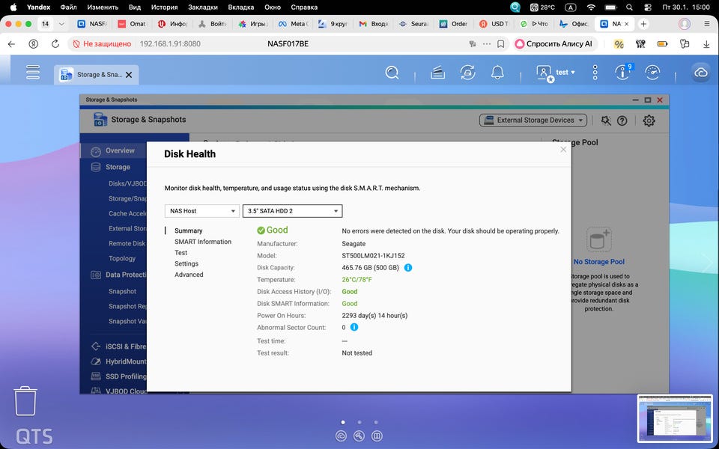Image resolution: width=719 pixels, height=449 pixels.
Task: Switch to the Meta browser tab
Action: [x=294, y=24]
